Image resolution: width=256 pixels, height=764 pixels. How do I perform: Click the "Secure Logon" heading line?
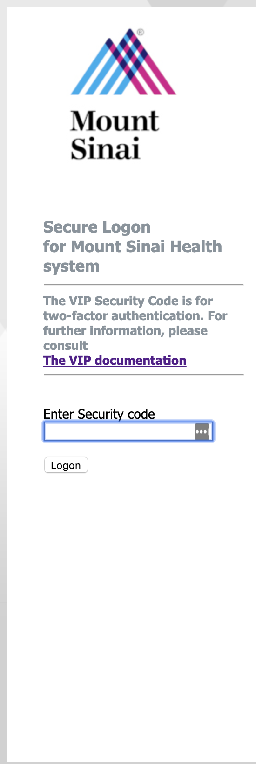point(97,227)
